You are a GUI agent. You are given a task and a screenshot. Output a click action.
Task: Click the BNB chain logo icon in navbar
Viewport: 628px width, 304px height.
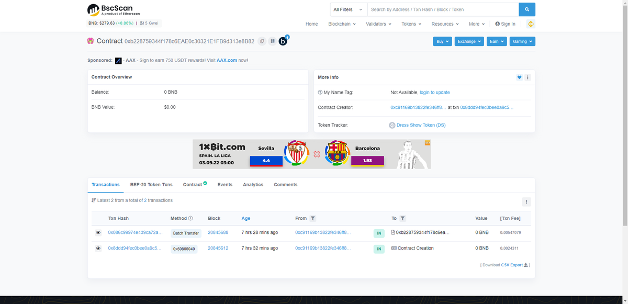[x=531, y=24]
